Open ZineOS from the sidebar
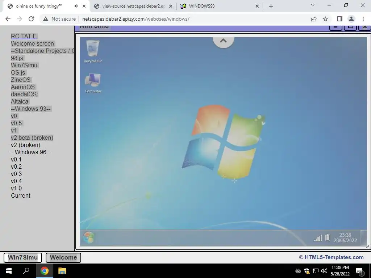This screenshot has height=278, width=371. [21, 80]
